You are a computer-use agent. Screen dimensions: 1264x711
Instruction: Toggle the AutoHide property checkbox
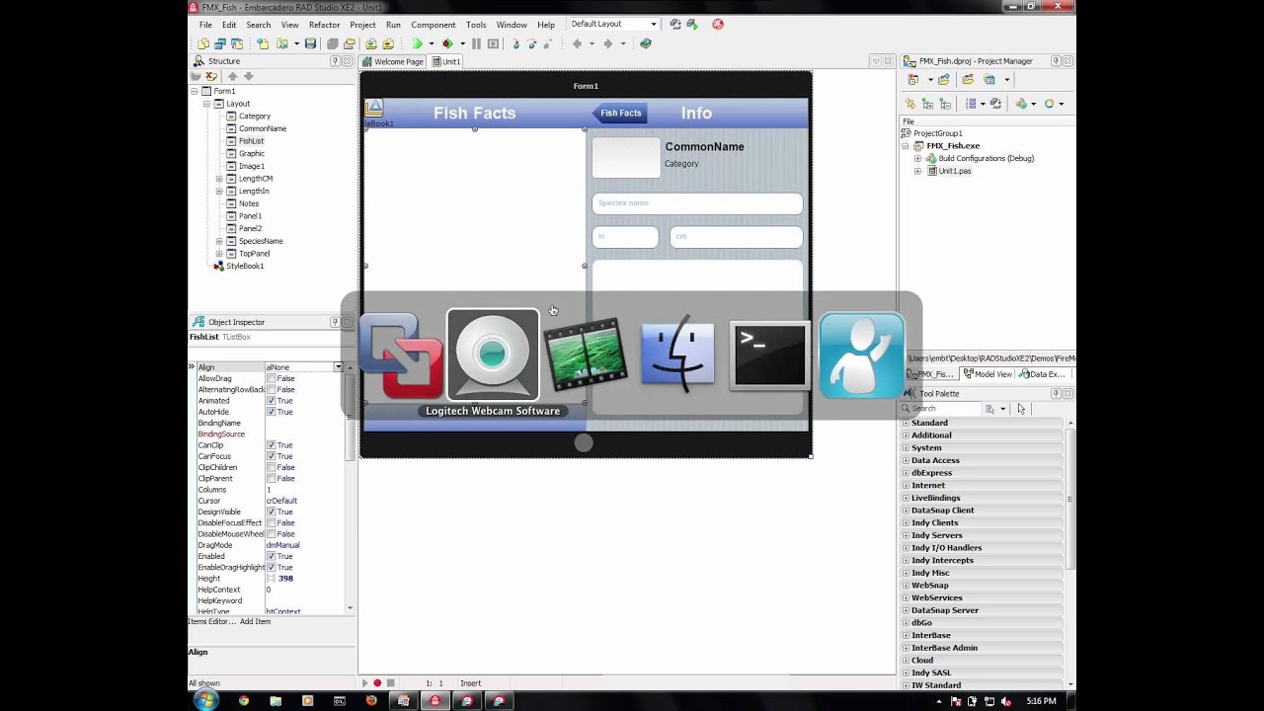point(271,412)
